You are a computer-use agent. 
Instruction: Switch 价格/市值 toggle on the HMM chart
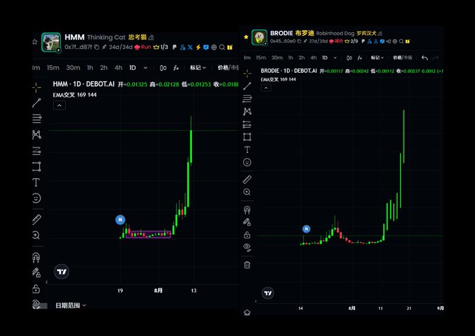click(x=228, y=68)
